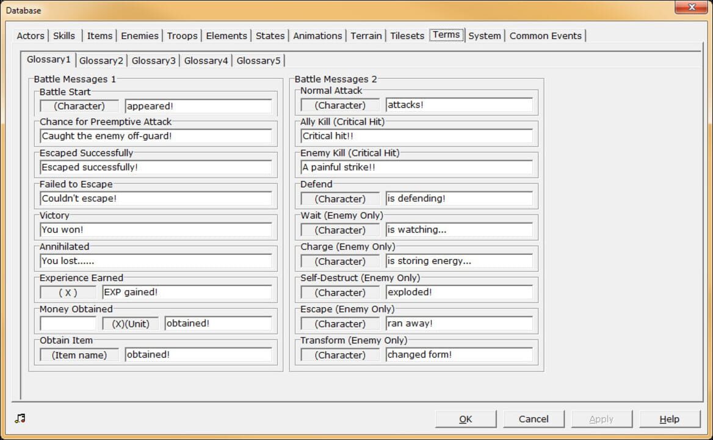Viewport: 713px width, 440px height.
Task: Select the Tilesets tab
Action: (x=407, y=35)
